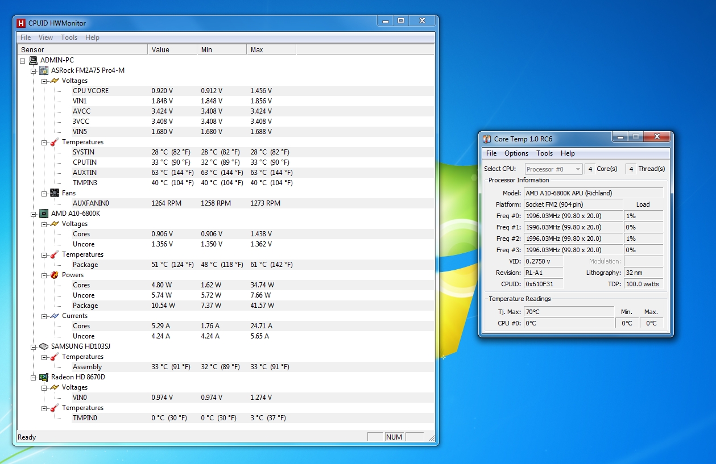Click the thermometer icon of AMD A10-6800K Temperatures
The height and width of the screenshot is (464, 716).
pyautogui.click(x=55, y=254)
